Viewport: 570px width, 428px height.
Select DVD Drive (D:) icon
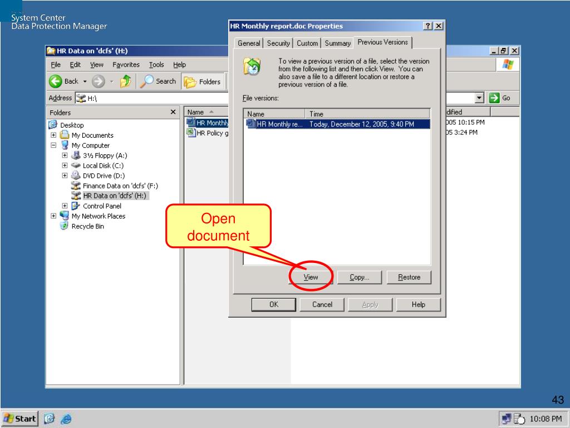76,176
